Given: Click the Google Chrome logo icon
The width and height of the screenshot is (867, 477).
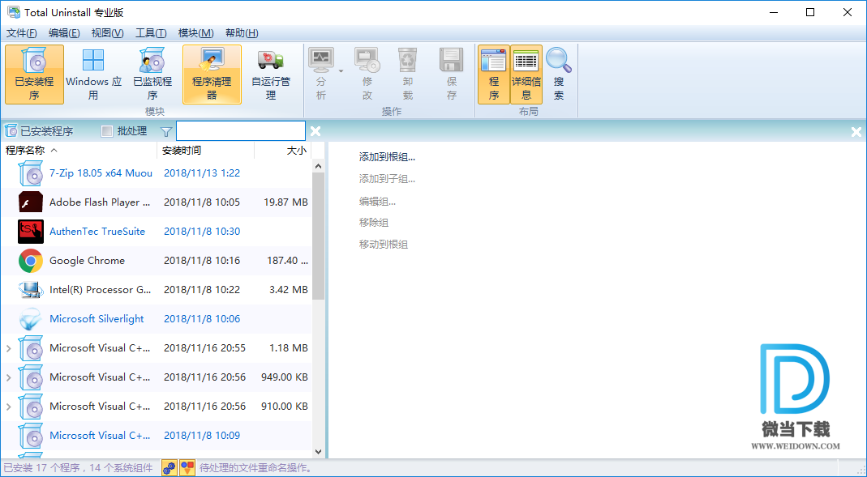Looking at the screenshot, I should 30,261.
